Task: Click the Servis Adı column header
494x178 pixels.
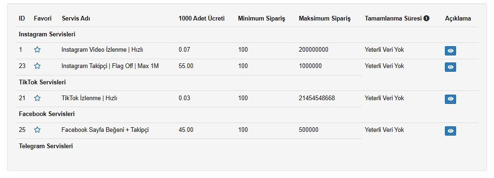Action: [x=76, y=19]
